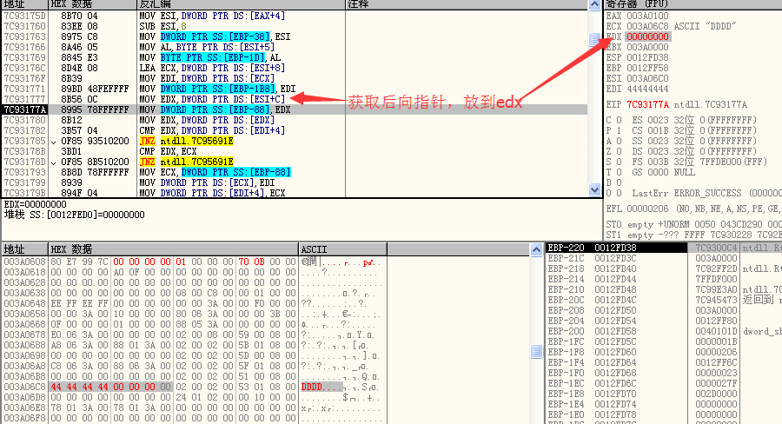
Task: Select the MOV EDX,[ESI+C] instruction at 7C931777
Action: pyautogui.click(x=214, y=99)
